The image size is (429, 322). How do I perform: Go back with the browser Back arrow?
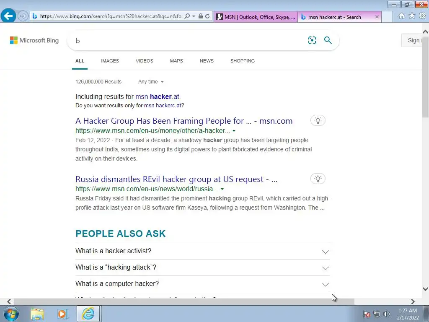coord(8,16)
